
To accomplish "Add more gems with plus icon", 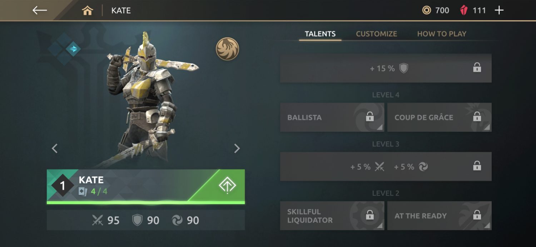I will tap(499, 10).
